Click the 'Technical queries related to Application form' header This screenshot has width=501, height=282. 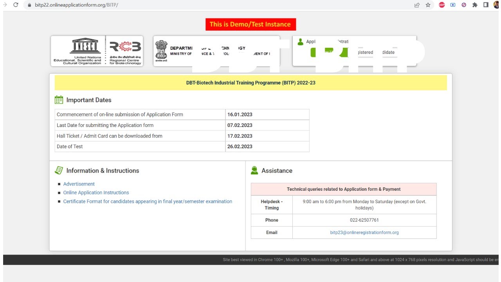[x=344, y=189]
